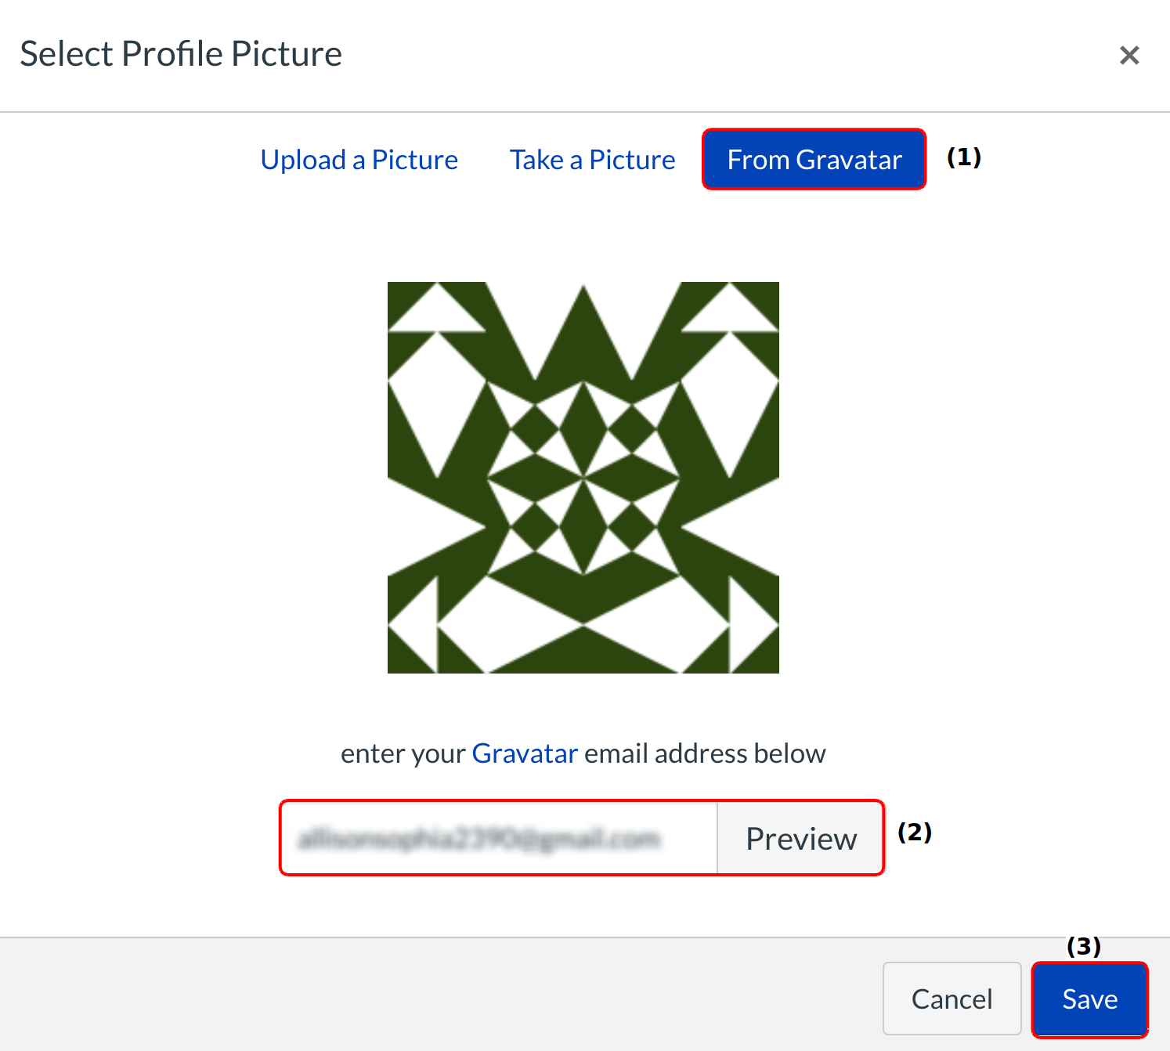Select the From Gravatar tab
Viewport: 1170px width, 1051px height.
coord(814,160)
